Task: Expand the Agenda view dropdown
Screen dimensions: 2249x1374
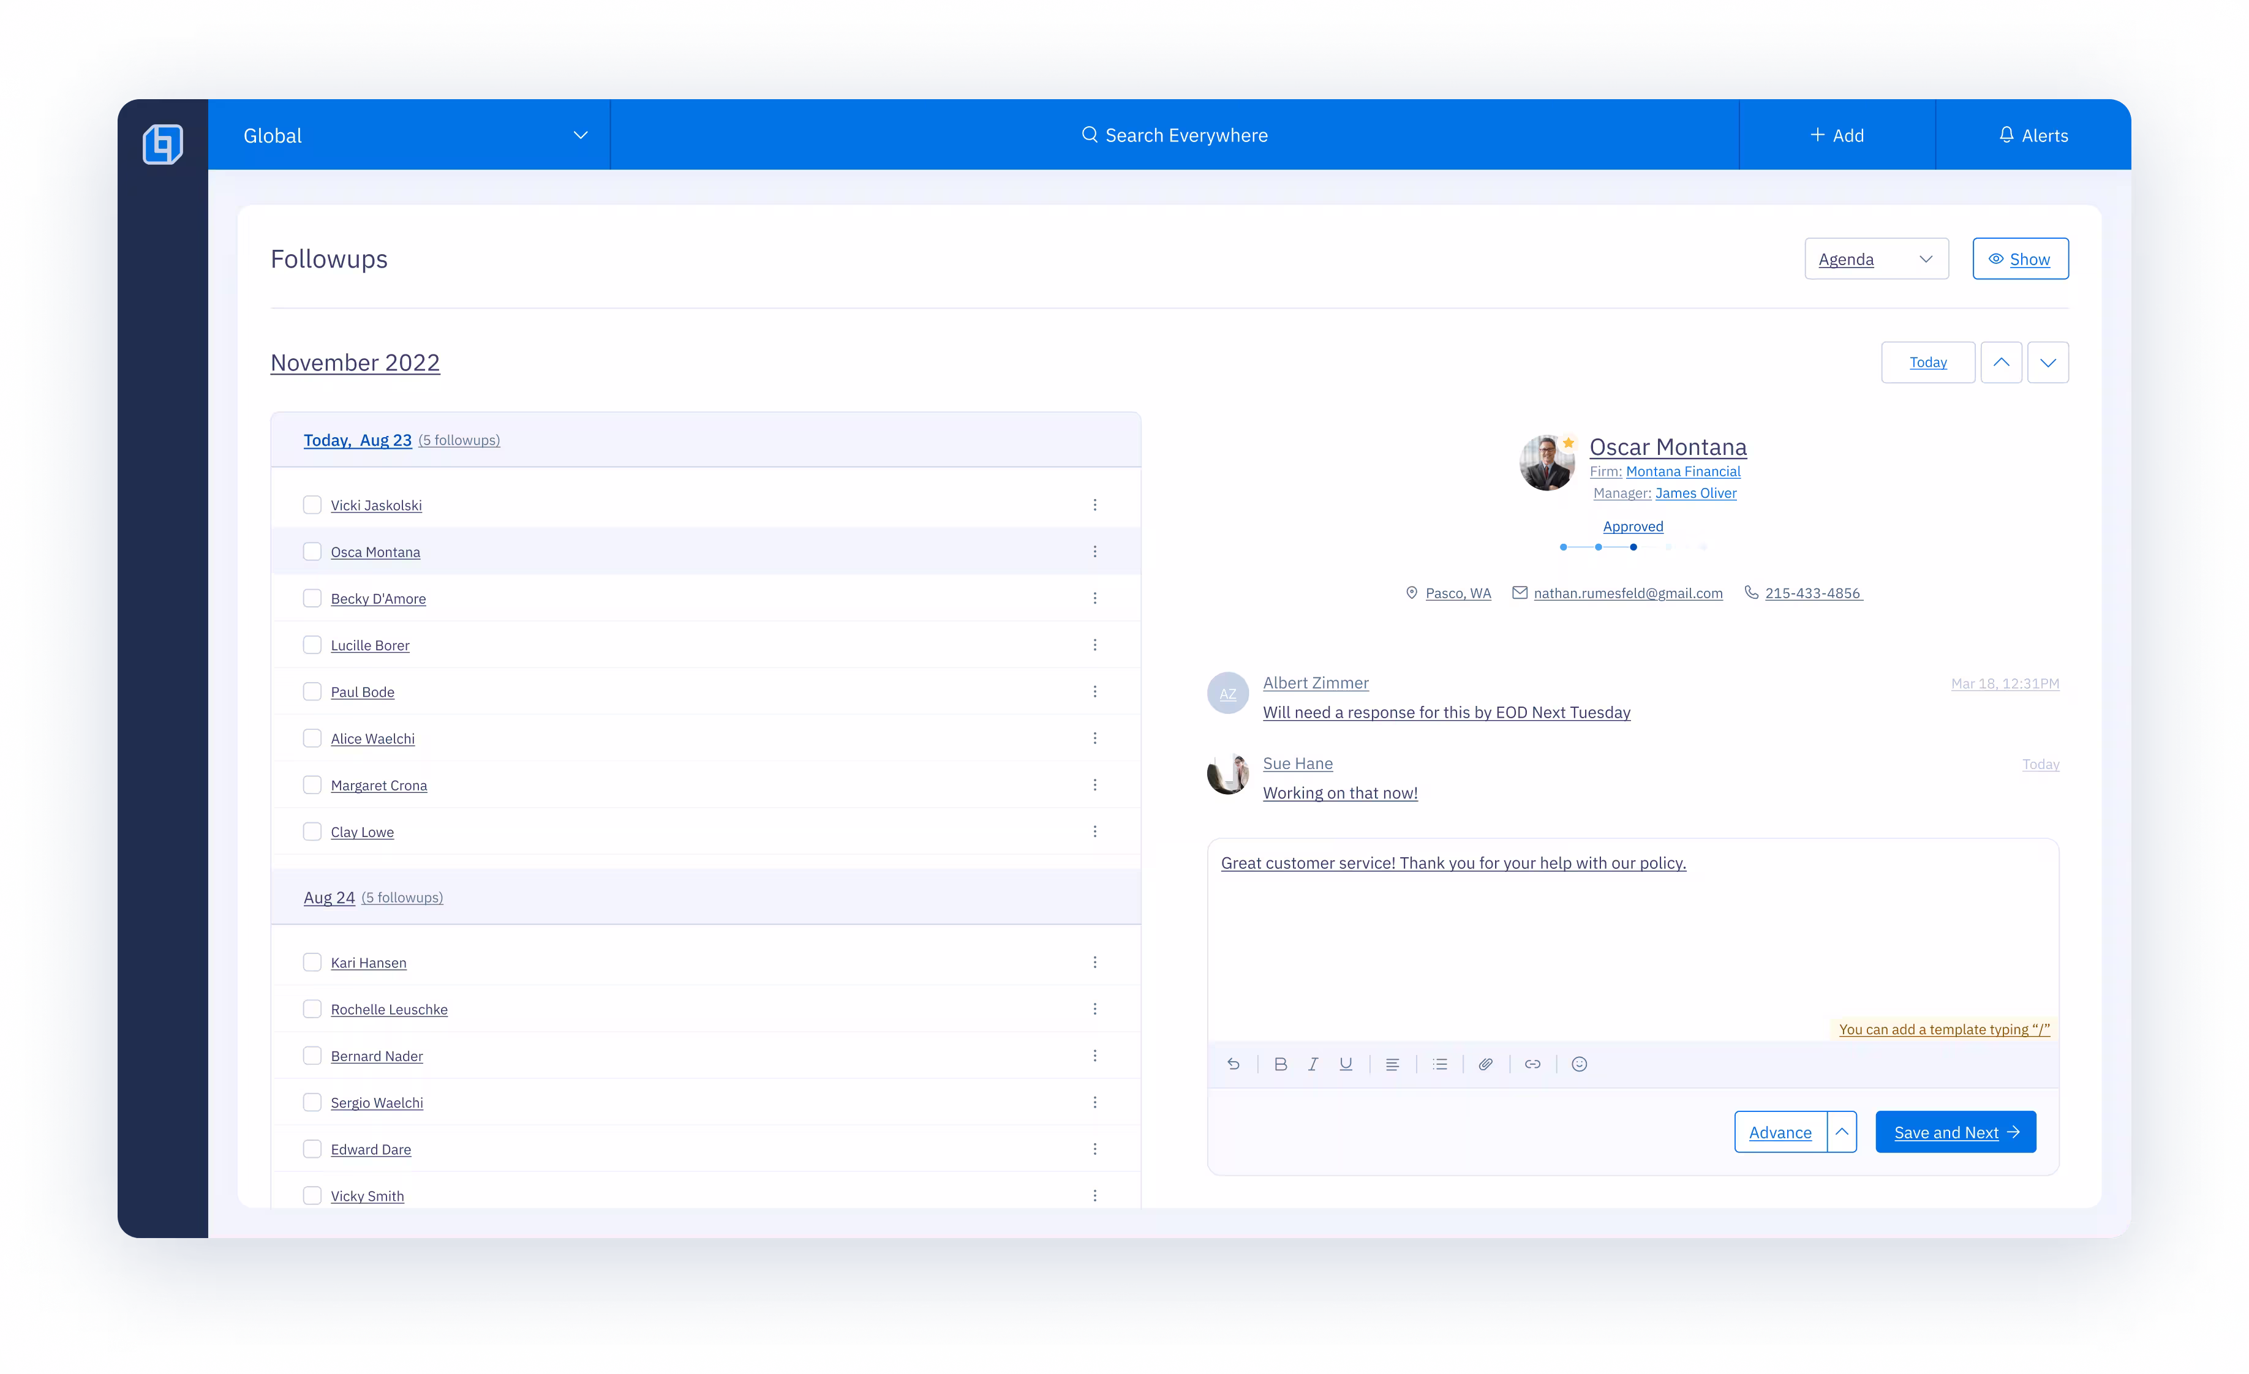Action: tap(1875, 259)
